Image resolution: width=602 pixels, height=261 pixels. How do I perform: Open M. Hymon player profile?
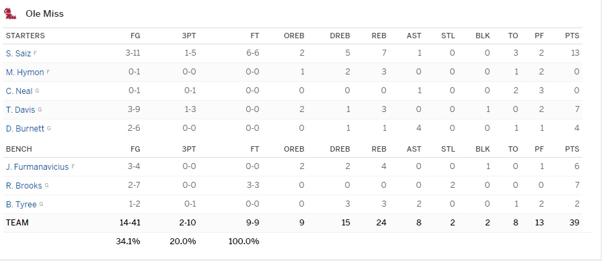click(25, 72)
